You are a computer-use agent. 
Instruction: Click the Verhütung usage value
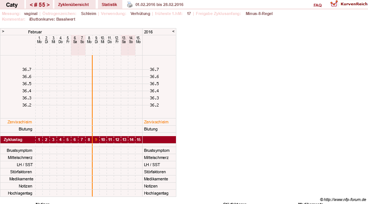coord(140,13)
